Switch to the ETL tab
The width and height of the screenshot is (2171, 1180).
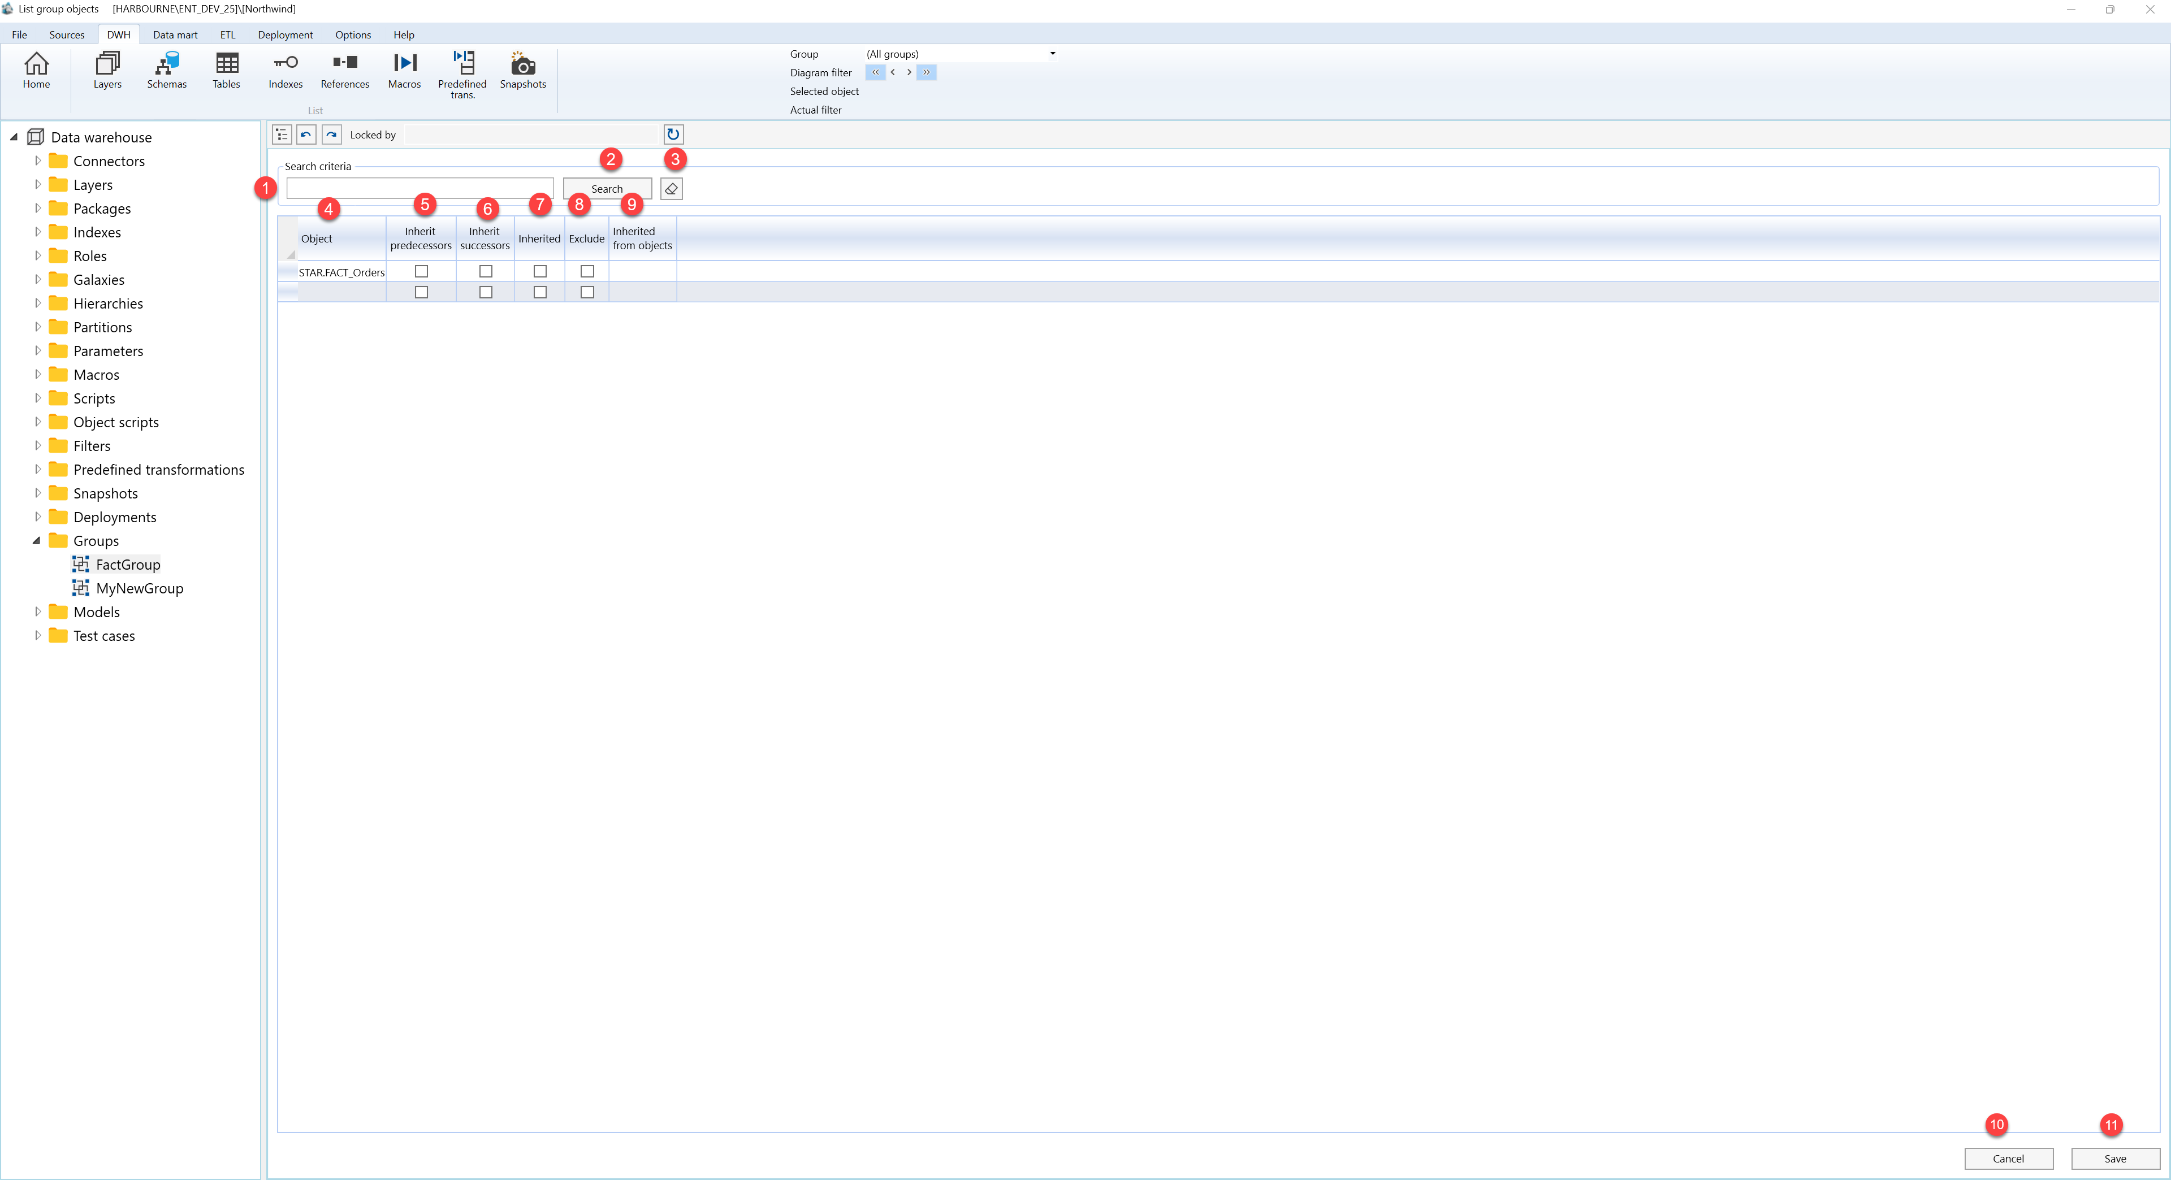tap(227, 34)
